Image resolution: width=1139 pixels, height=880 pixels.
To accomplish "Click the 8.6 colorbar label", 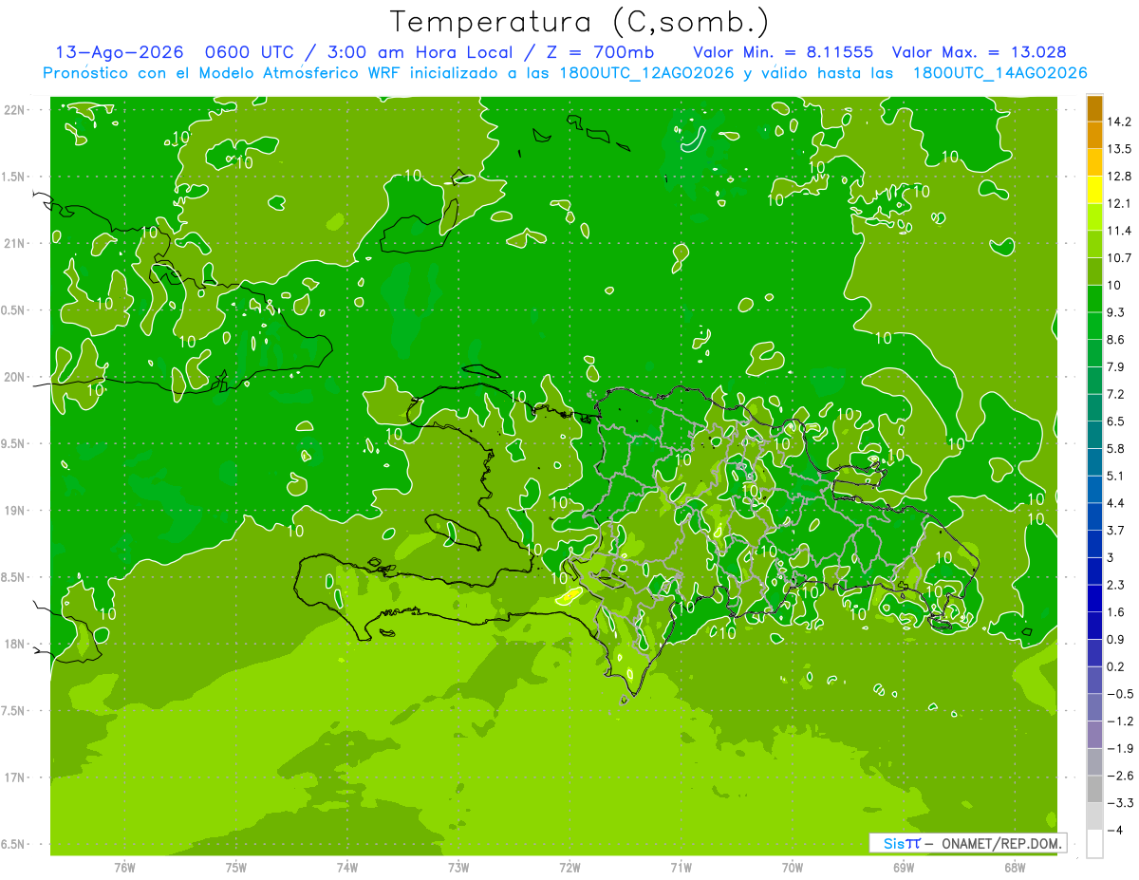I will tap(1116, 340).
